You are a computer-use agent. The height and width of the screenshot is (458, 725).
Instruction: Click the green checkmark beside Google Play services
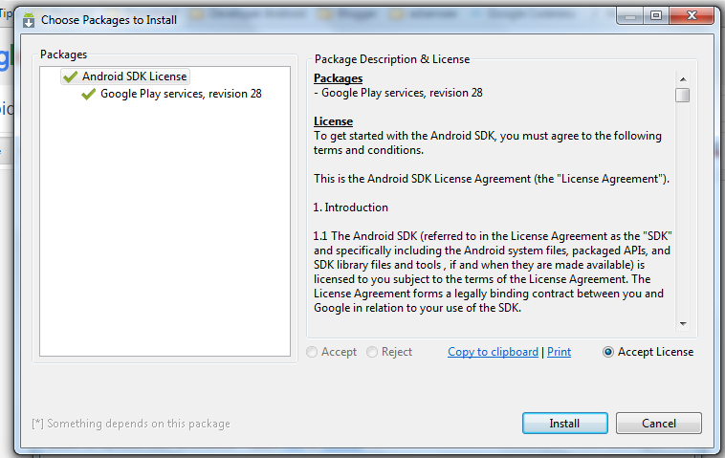coord(89,94)
